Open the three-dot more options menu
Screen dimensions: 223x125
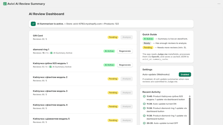coord(219,4)
